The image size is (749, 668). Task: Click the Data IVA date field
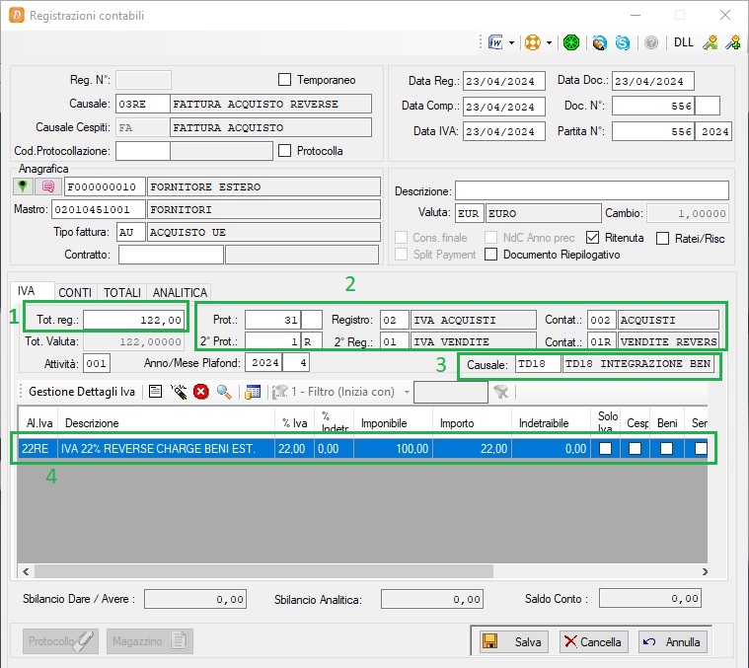(504, 131)
